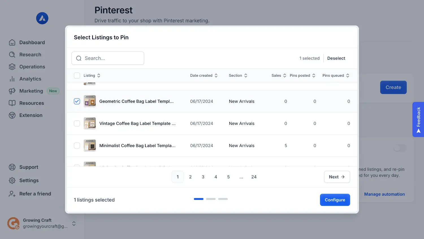Click the third step progress indicator

coord(223,199)
